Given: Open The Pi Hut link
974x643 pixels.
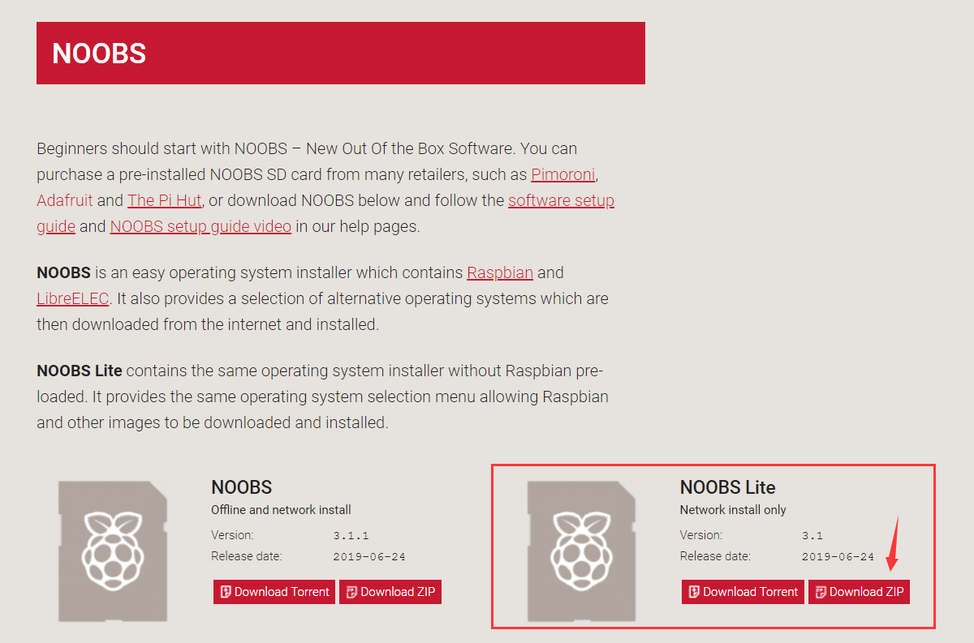Looking at the screenshot, I should coord(164,200).
